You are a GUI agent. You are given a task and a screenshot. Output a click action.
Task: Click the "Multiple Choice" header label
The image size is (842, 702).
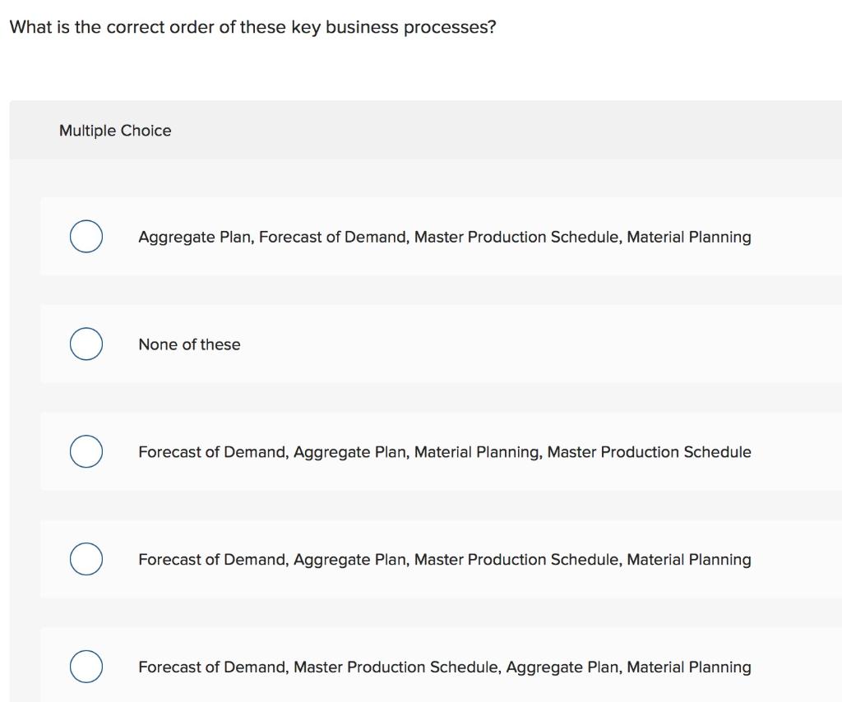(115, 130)
